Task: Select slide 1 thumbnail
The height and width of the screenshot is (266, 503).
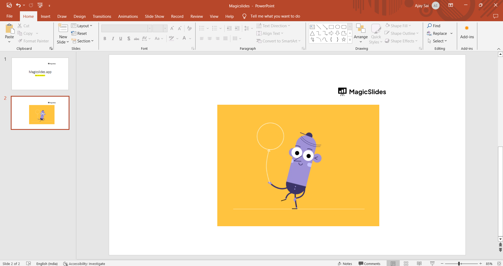Action: (x=40, y=74)
